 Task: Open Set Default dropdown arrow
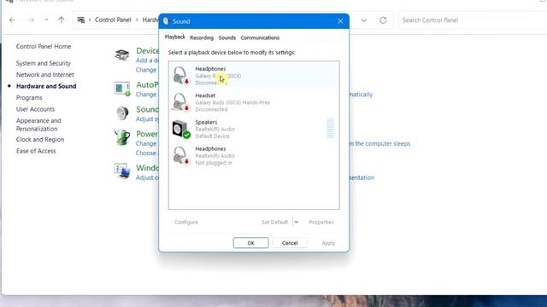coord(296,222)
